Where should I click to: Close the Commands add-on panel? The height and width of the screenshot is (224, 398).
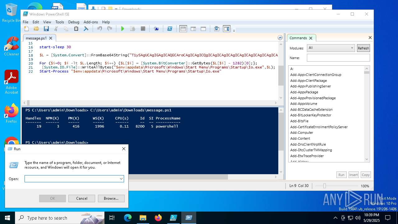[x=370, y=38]
